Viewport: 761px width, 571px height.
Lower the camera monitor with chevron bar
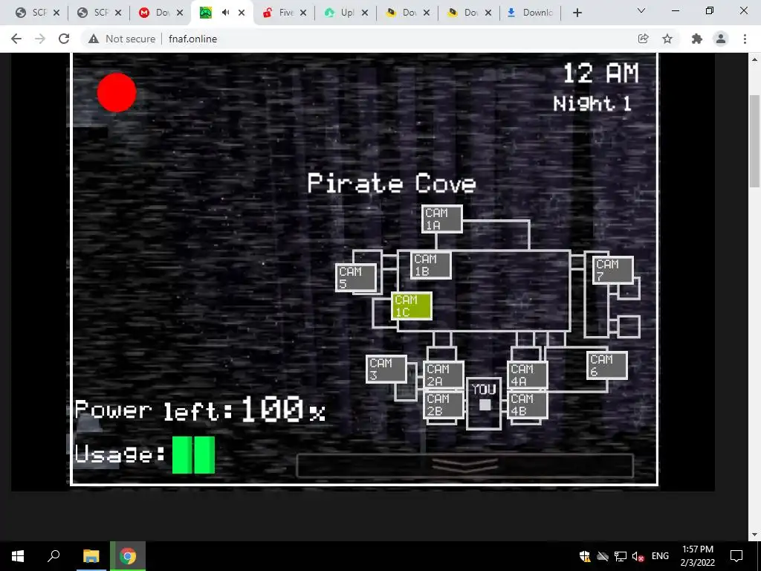point(465,465)
